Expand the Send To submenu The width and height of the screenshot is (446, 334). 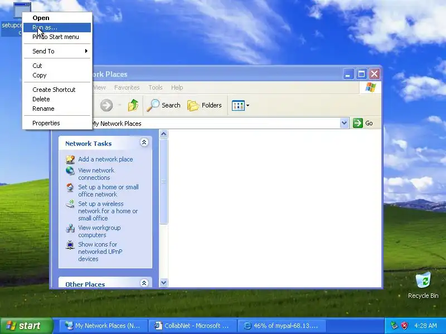pos(57,51)
